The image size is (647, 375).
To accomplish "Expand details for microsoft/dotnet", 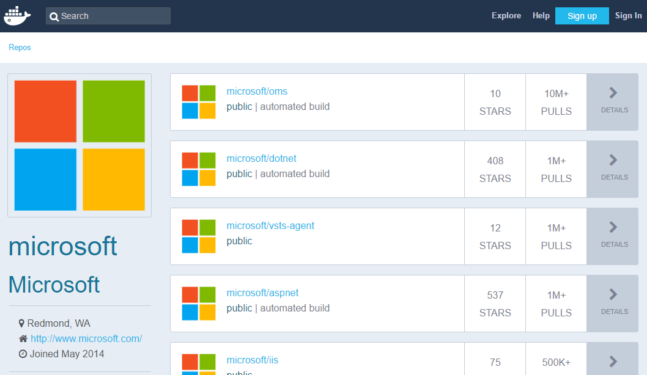I will (614, 169).
